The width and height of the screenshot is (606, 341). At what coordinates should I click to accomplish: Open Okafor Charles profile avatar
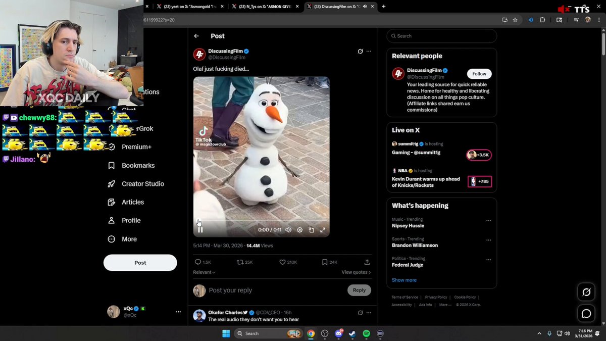(x=199, y=316)
